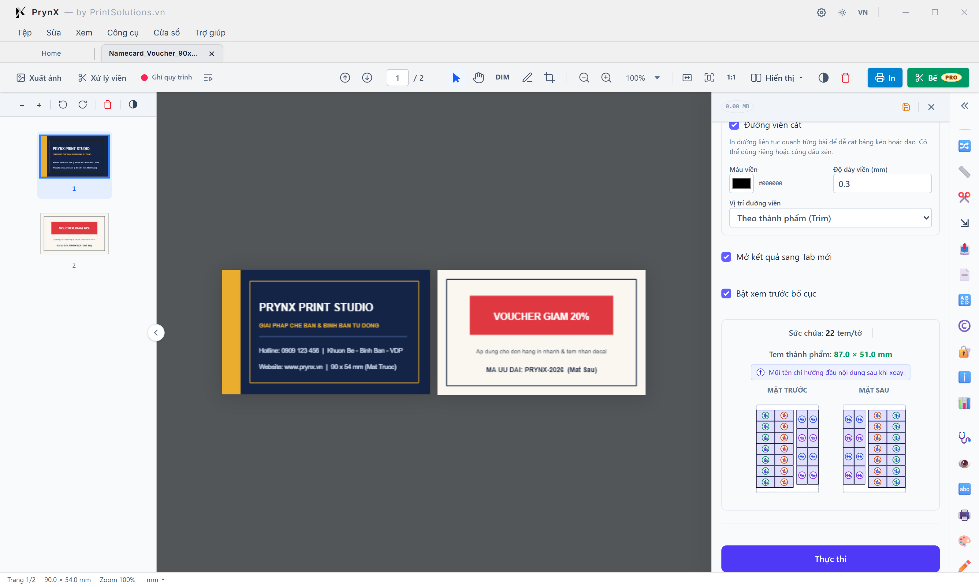Set zoom to 1:1 actual size

point(731,78)
